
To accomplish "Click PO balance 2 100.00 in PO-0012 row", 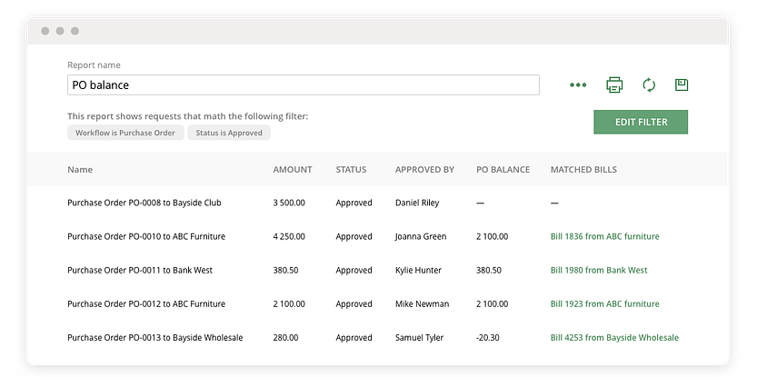I will pos(492,304).
